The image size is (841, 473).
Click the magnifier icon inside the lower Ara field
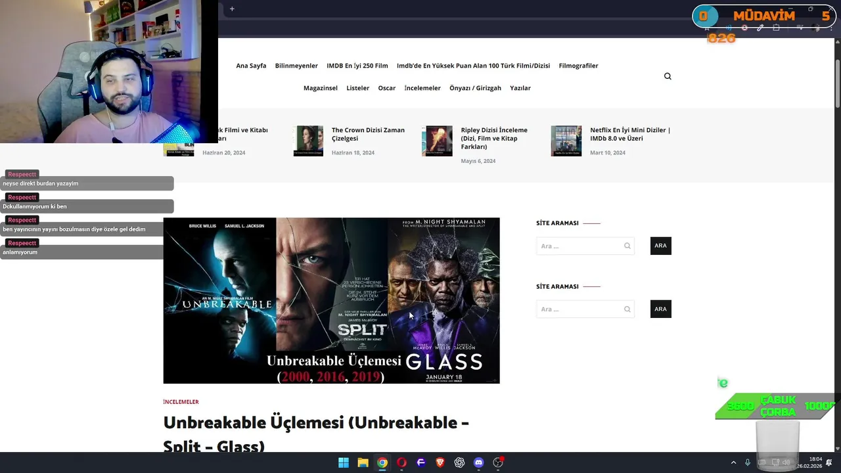(627, 309)
